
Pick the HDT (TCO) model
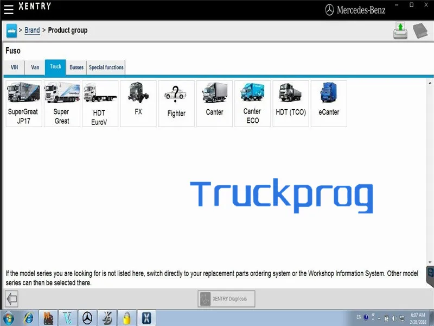point(291,104)
